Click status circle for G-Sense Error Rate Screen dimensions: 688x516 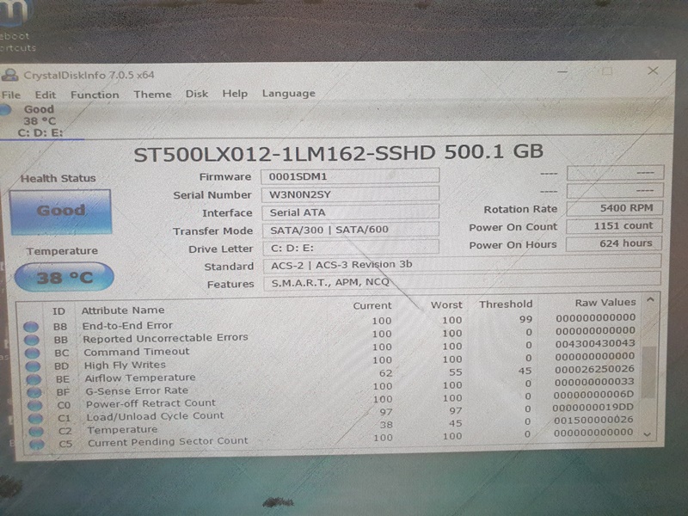click(34, 392)
